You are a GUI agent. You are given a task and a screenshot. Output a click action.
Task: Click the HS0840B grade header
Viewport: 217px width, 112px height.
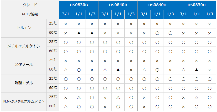coord(118,5)
